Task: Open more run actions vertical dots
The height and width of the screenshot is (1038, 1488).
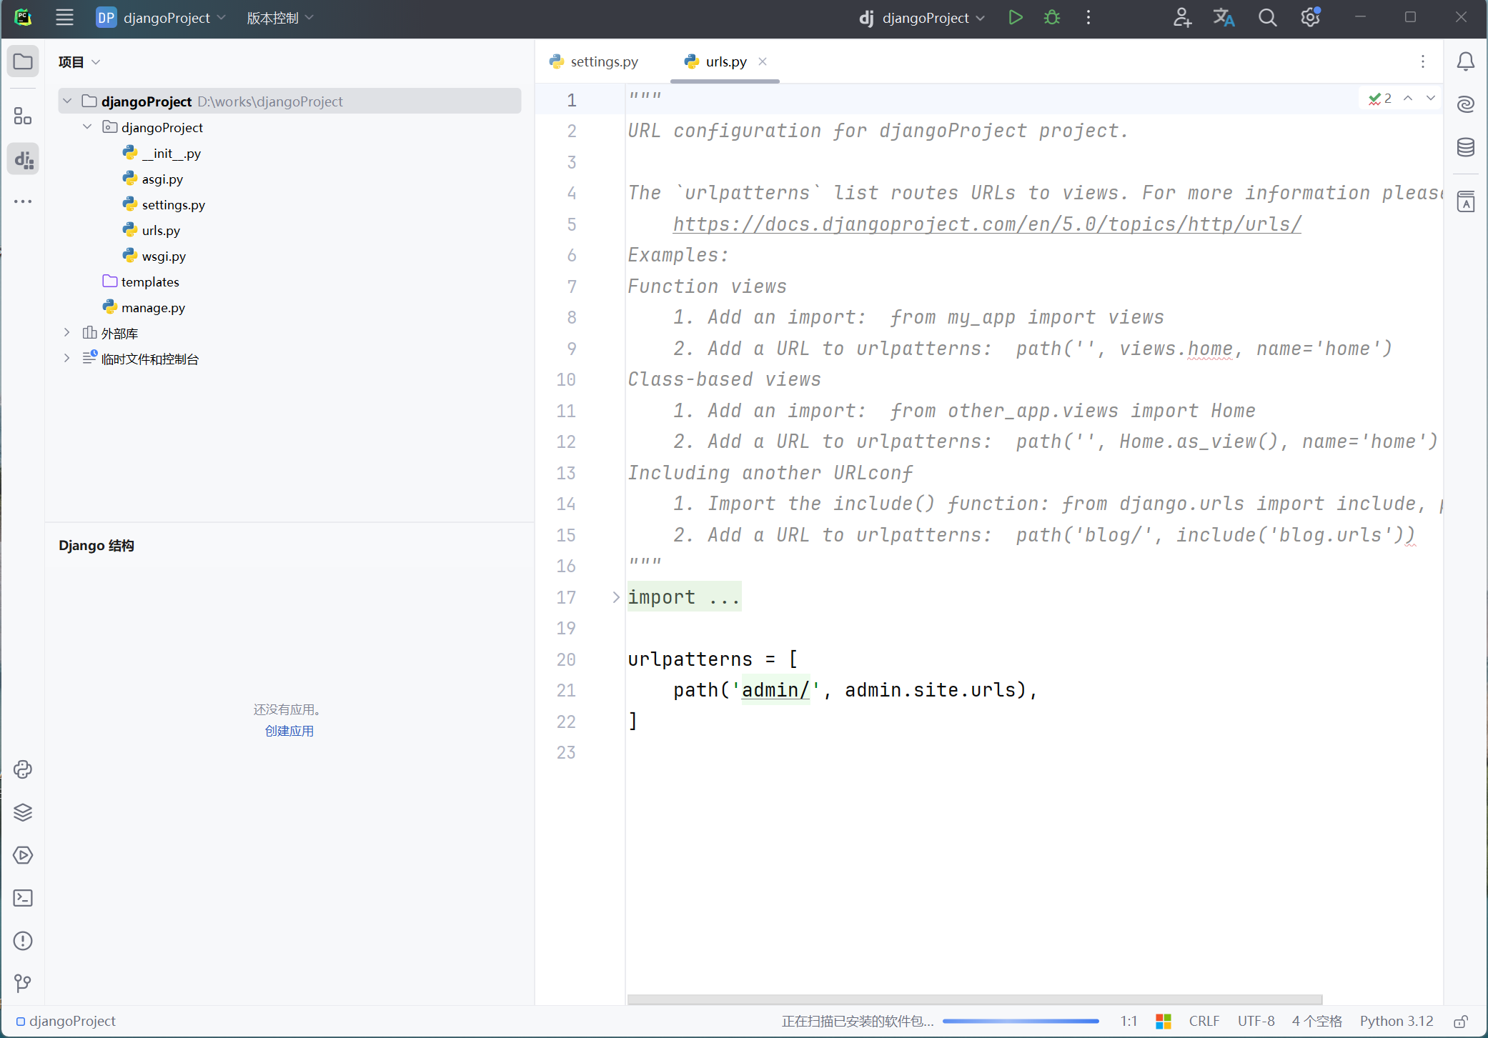Action: 1088,18
